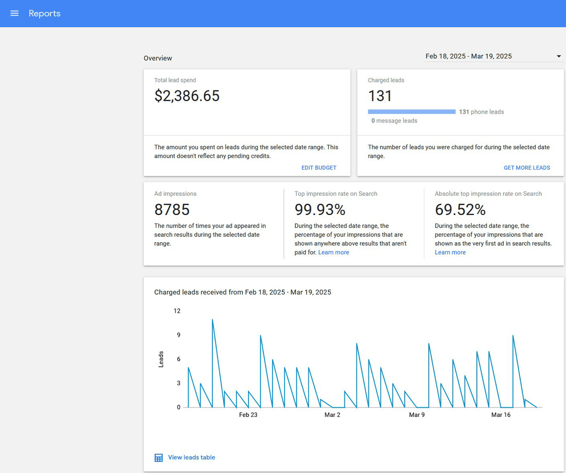Image resolution: width=566 pixels, height=473 pixels.
Task: Click the leads table grid icon
Action: point(158,457)
